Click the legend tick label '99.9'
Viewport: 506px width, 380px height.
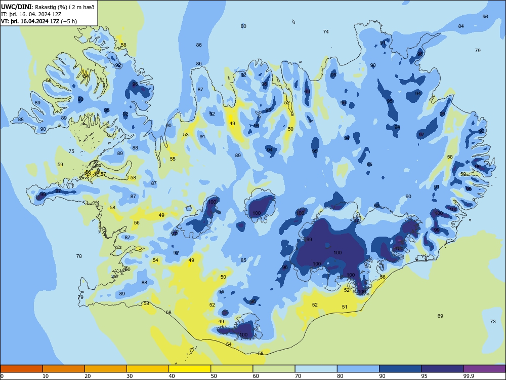tap(469, 376)
